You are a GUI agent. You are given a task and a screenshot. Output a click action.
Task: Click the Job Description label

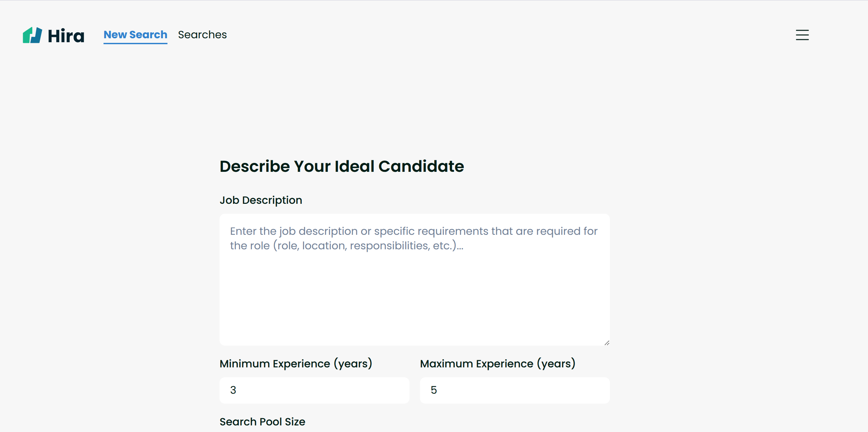[261, 200]
